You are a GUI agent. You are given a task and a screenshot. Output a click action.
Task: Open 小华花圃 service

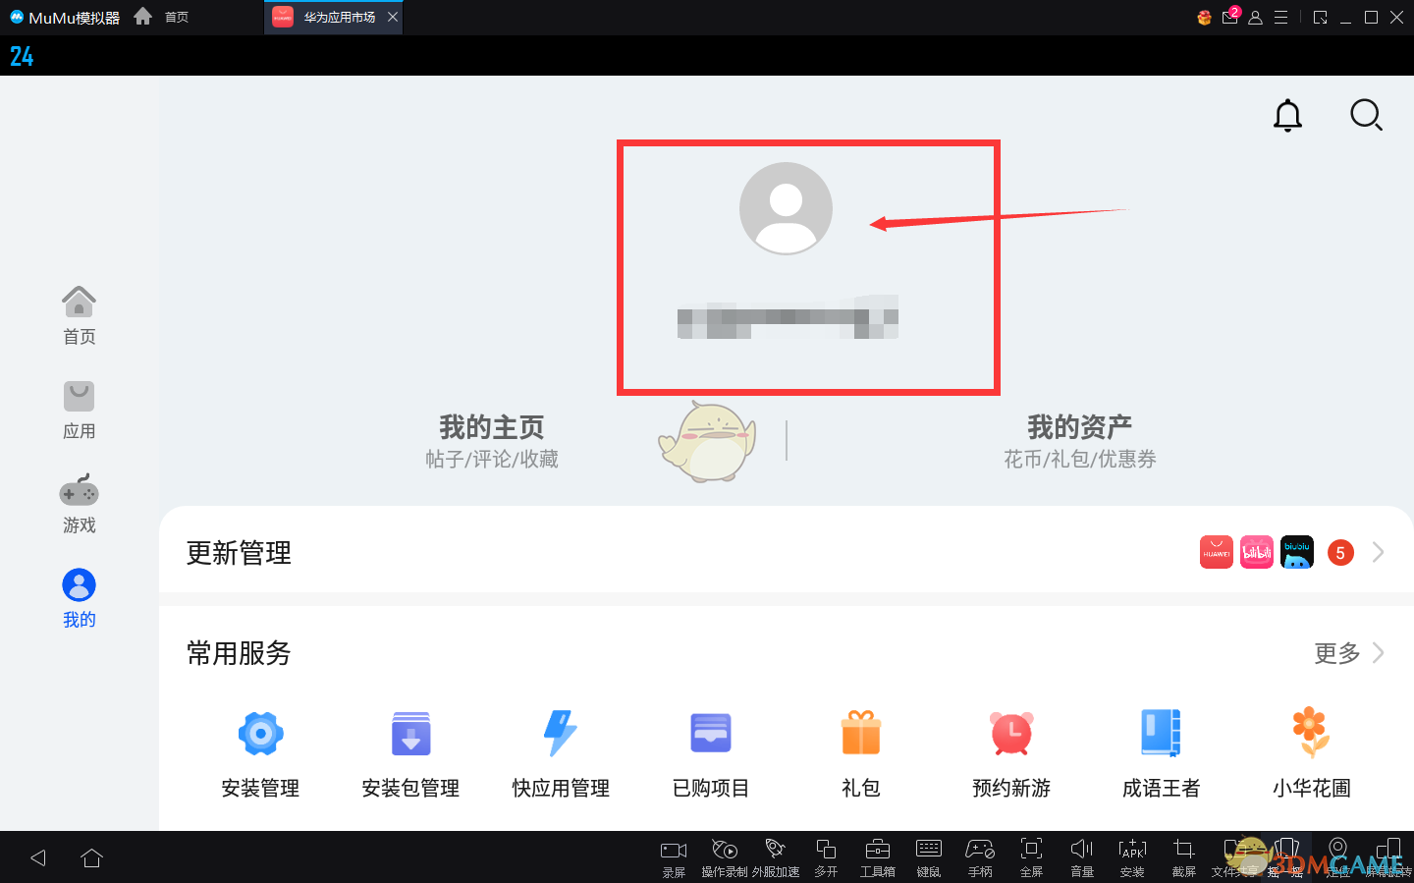tap(1312, 754)
